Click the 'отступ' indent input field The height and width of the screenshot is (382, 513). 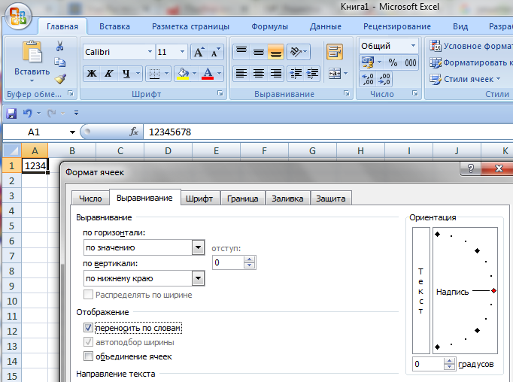point(227,262)
